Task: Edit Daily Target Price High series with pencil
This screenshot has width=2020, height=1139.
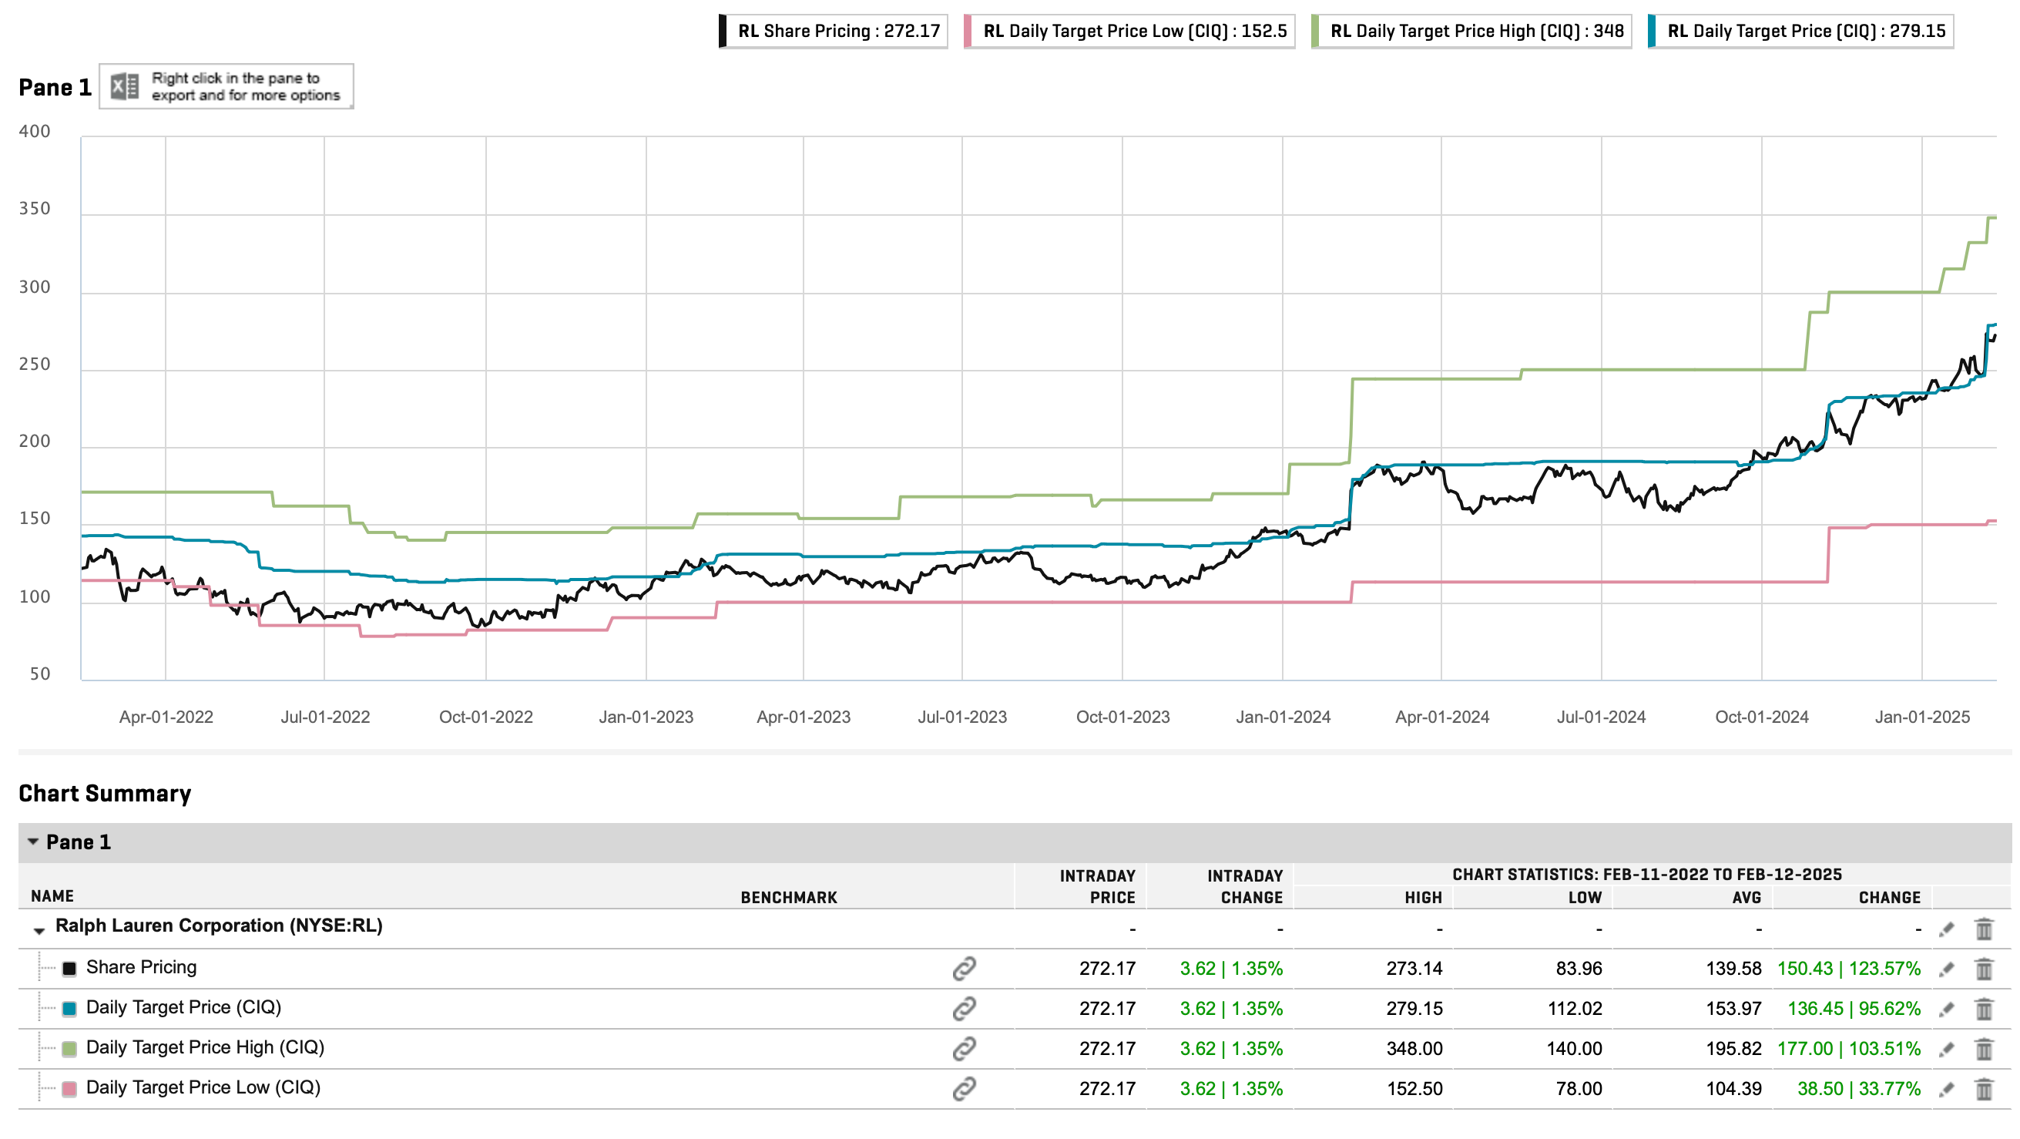Action: coord(1946,1050)
